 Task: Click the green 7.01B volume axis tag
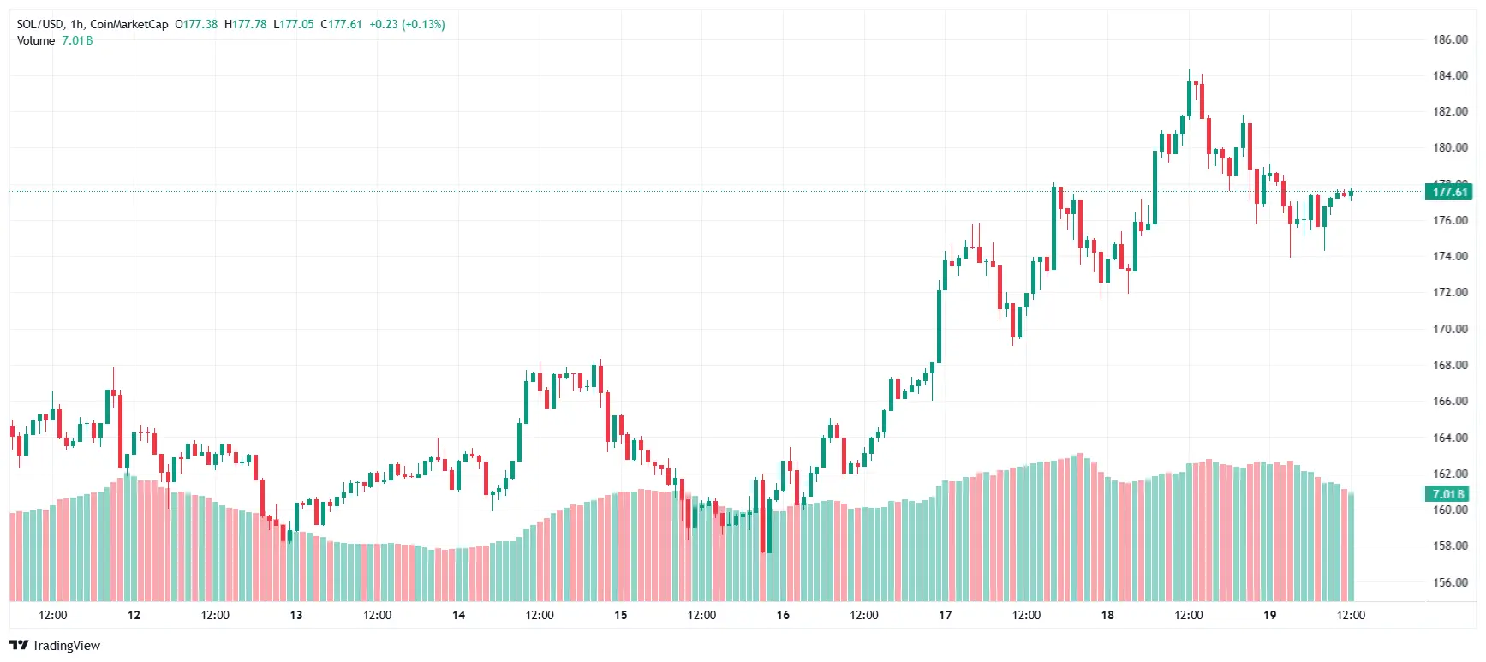[x=1449, y=494]
